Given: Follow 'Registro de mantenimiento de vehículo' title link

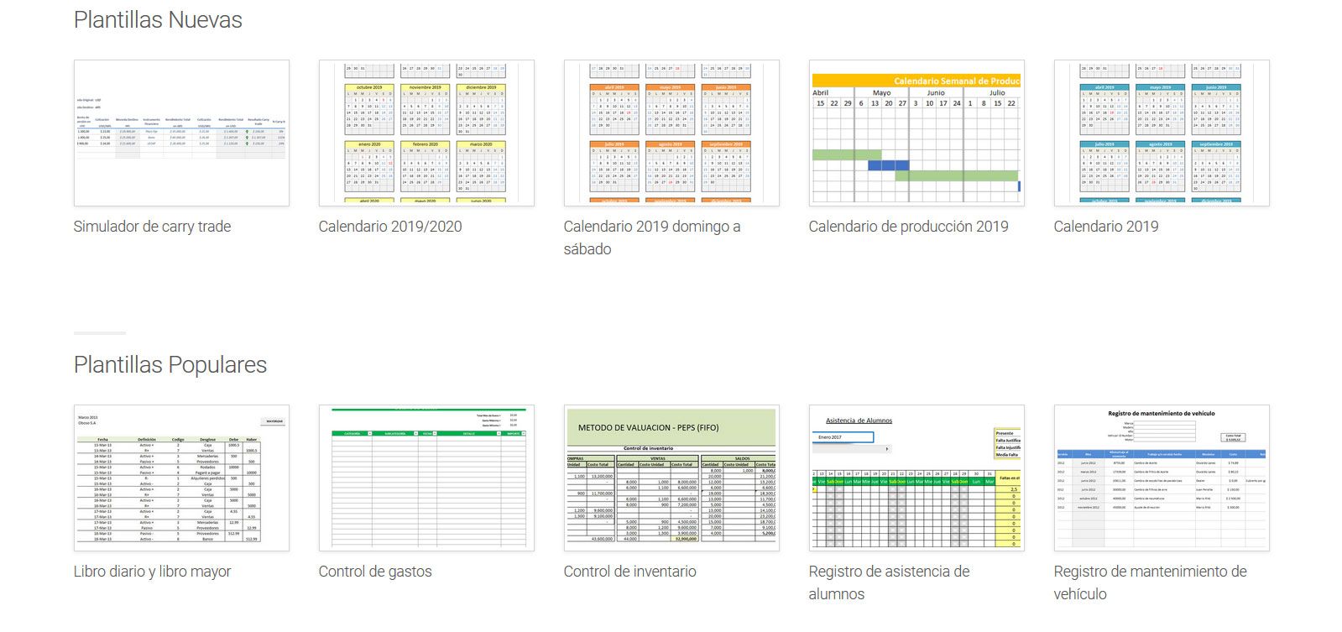Looking at the screenshot, I should pos(1151,582).
